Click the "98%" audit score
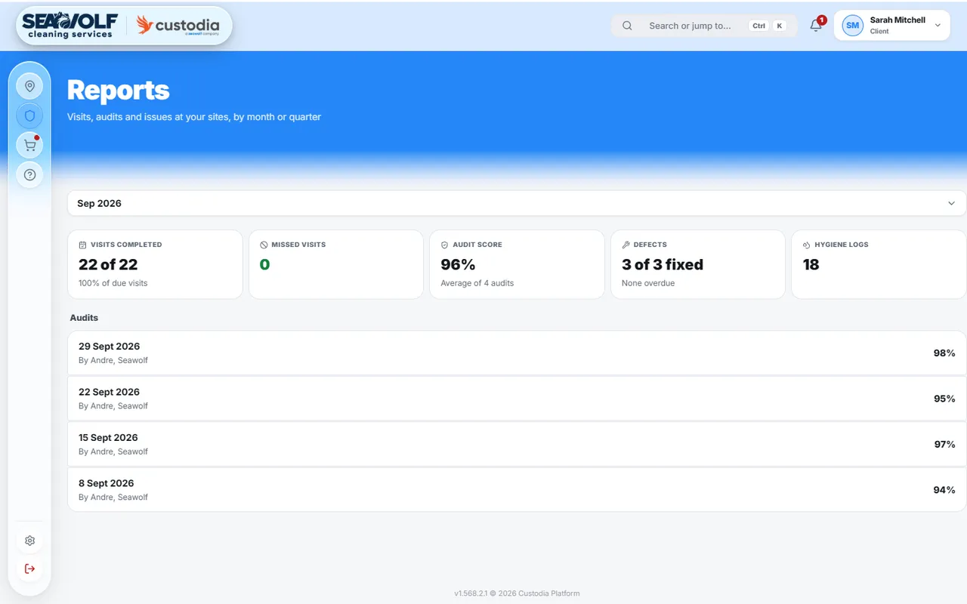 944,353
